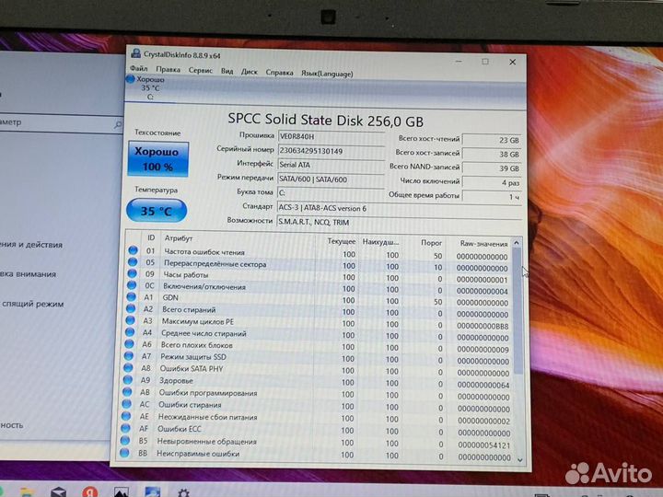Click status icon for GDN row
This screenshot has height=497, width=663.
[x=131, y=297]
